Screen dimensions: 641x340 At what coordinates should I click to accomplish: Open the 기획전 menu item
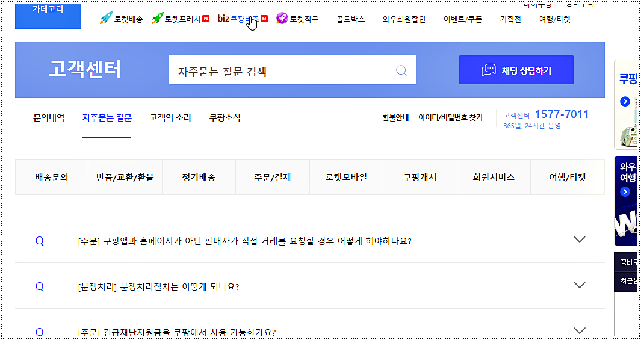coord(510,19)
